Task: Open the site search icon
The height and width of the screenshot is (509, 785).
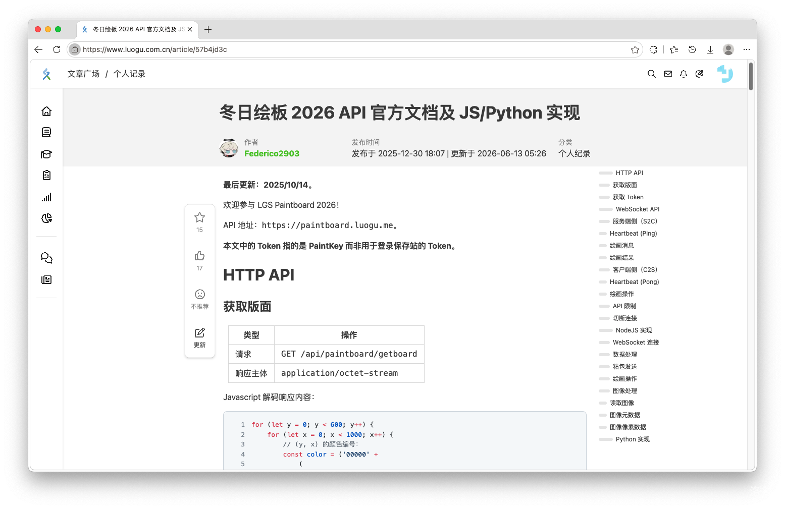Action: (652, 74)
